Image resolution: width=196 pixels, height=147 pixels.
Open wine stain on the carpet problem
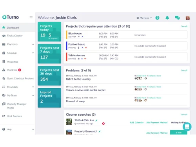pyautogui.click(x=85, y=90)
